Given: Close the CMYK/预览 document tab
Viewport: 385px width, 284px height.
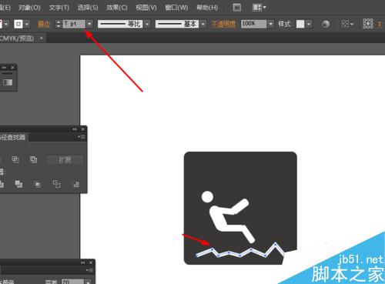Looking at the screenshot, I should coord(42,38).
